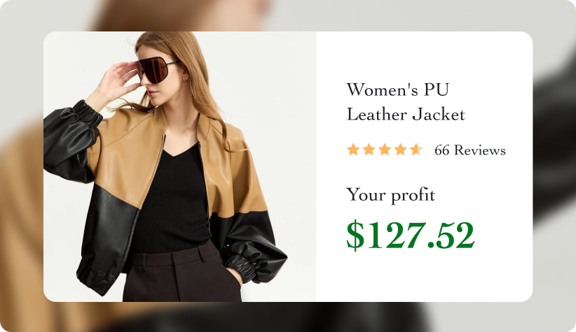This screenshot has height=332, width=576.
Task: Click the elastic cuff near the trouser pocket
Action: point(239,268)
